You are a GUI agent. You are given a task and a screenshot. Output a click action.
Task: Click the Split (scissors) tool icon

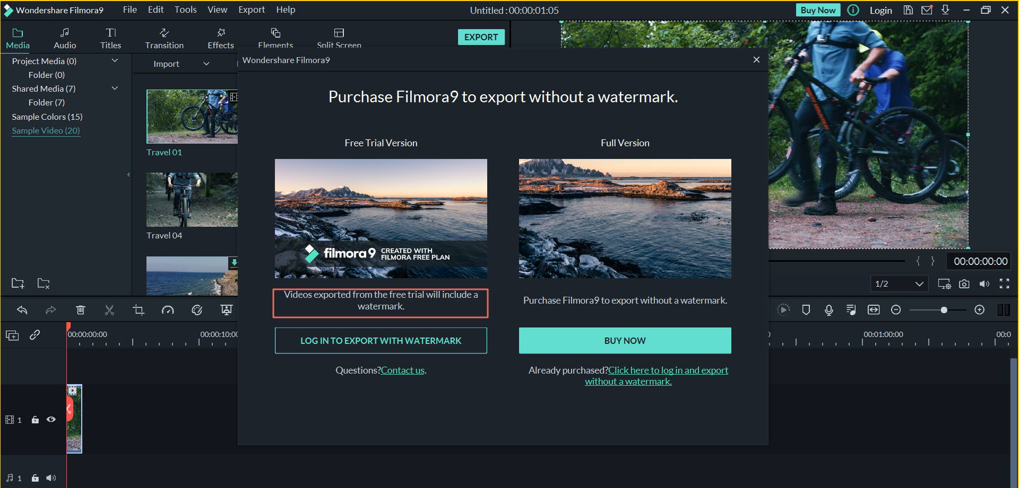click(109, 310)
